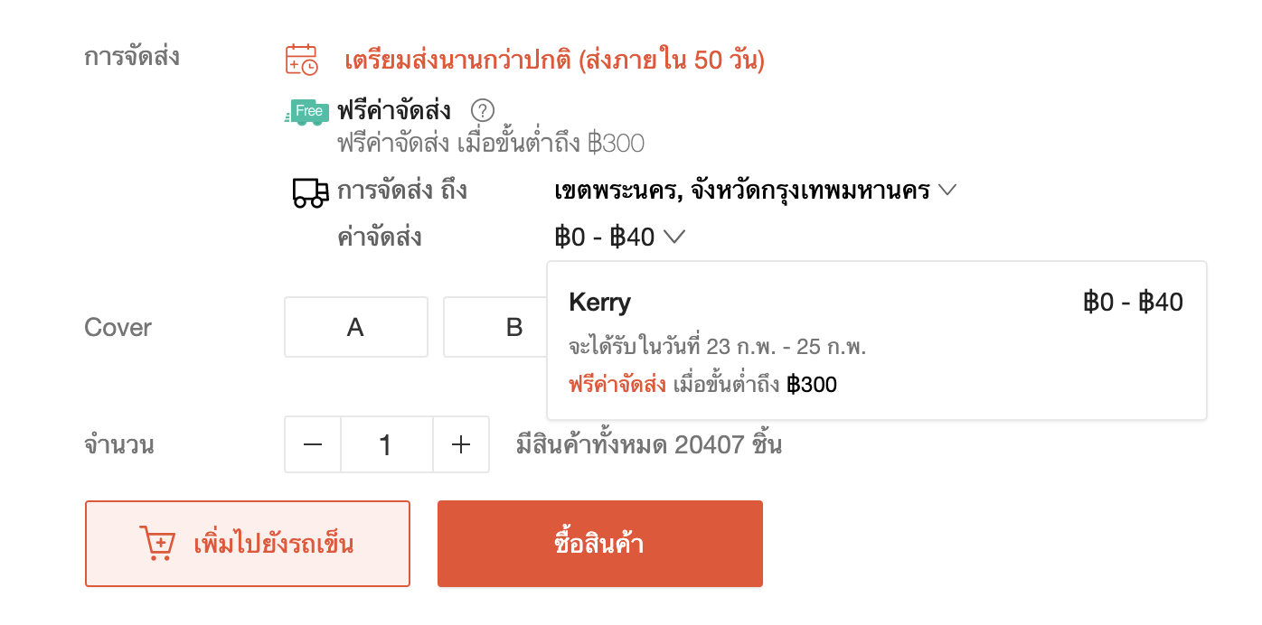
Task: Click the ฟรีค่าจัดส่ง bold heading
Action: [394, 111]
